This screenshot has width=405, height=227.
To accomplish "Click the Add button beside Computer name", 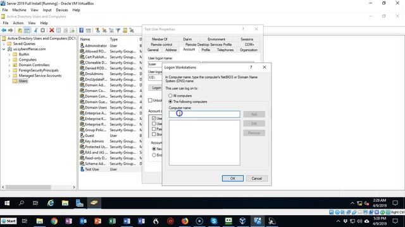I will 254,114.
